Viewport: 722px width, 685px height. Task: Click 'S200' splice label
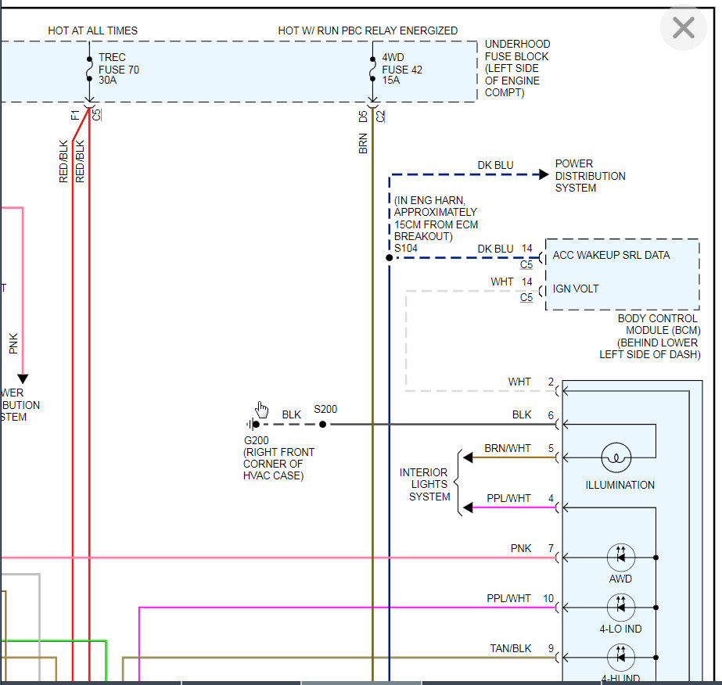click(325, 409)
